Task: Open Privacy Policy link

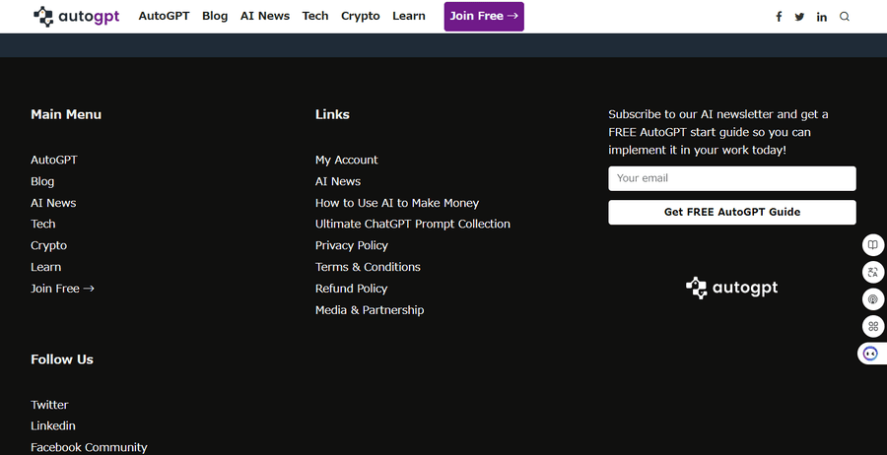Action: tap(351, 245)
